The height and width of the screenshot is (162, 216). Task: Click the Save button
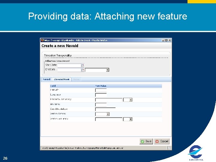click(146, 141)
